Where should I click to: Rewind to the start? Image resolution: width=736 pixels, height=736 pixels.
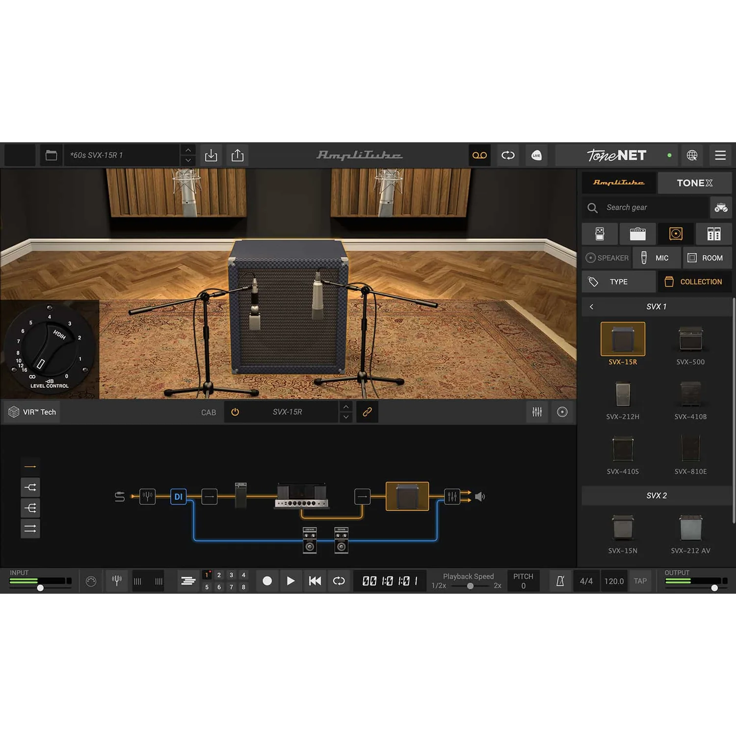point(315,581)
